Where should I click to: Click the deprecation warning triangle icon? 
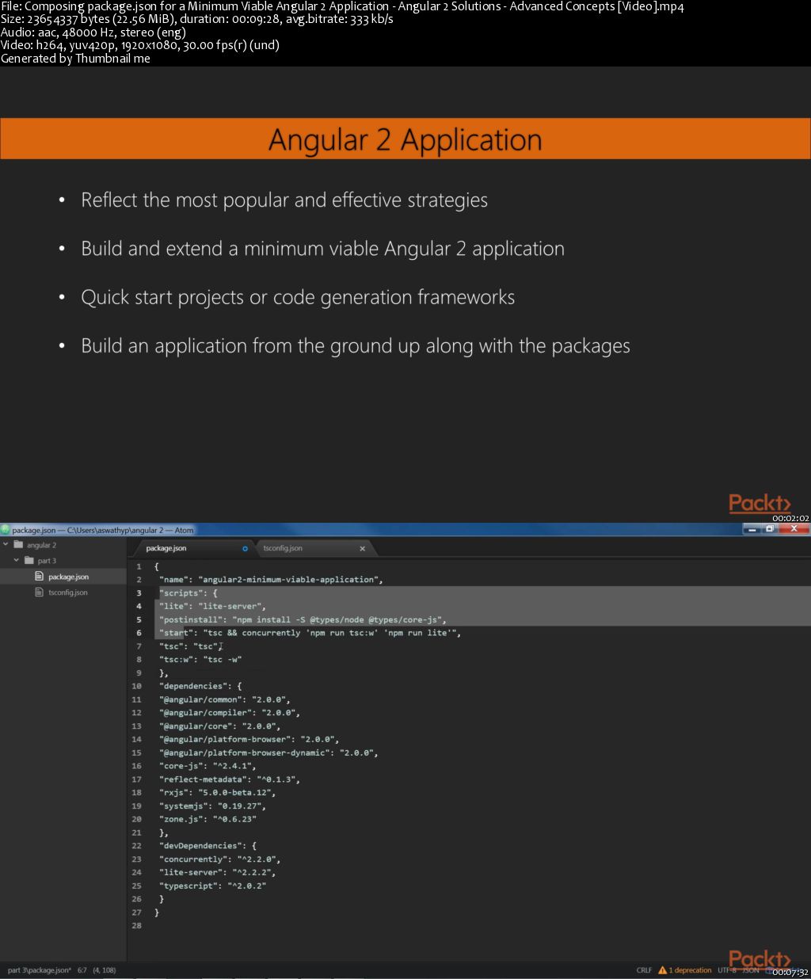[x=662, y=970]
